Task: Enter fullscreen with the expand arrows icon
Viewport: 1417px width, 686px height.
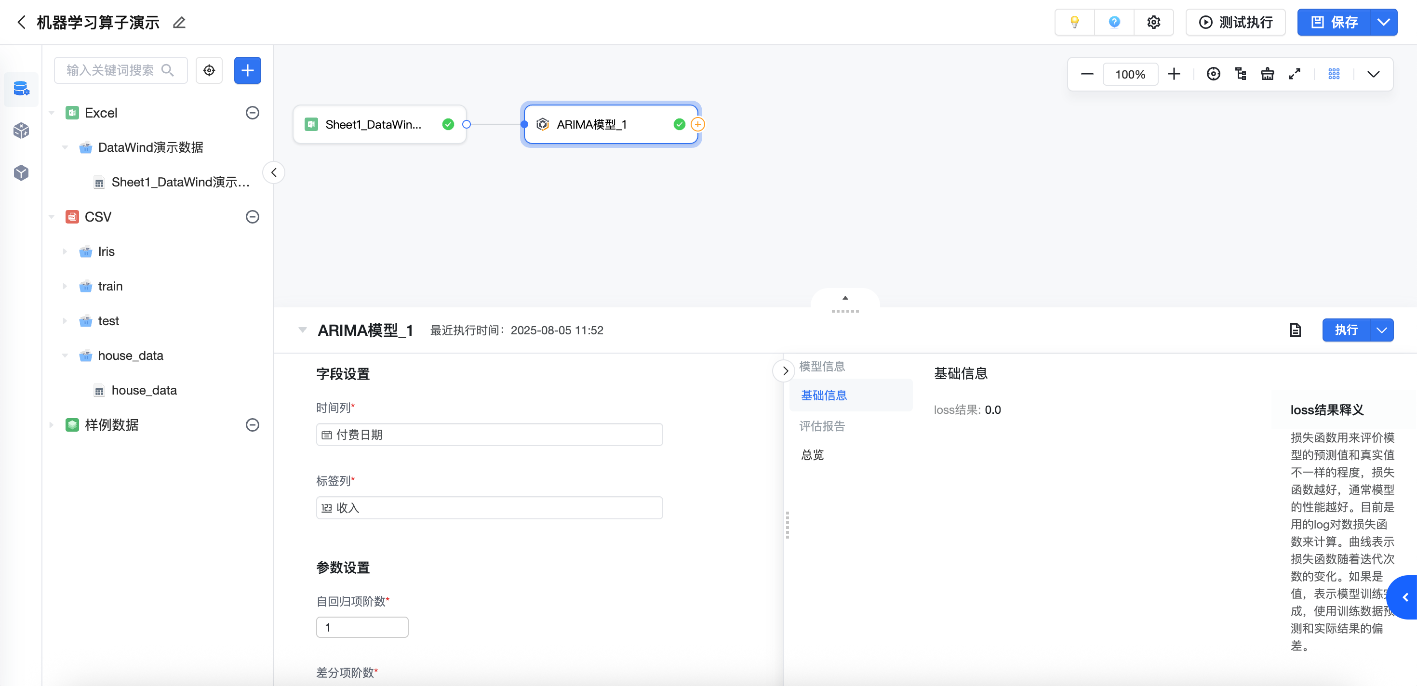Action: 1295,74
